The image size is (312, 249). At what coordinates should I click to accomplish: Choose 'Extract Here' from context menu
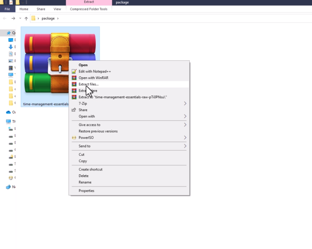[x=88, y=91]
